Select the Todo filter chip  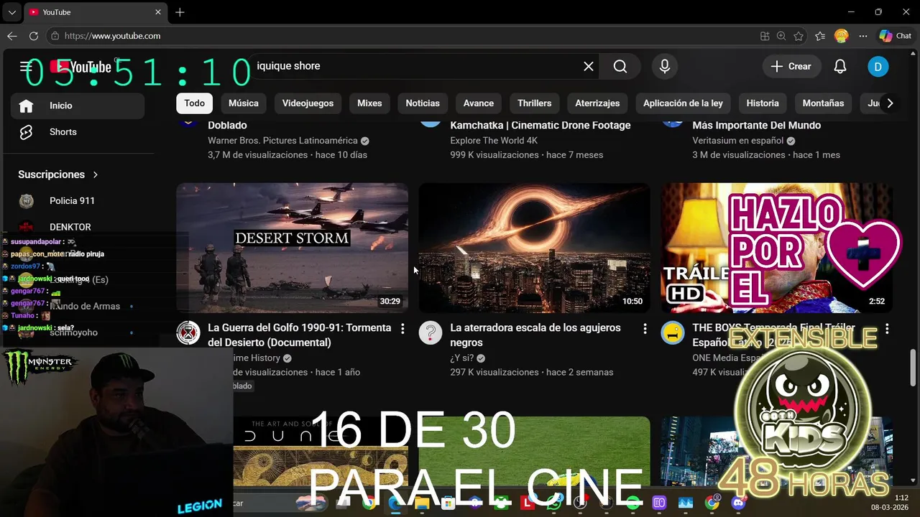194,103
